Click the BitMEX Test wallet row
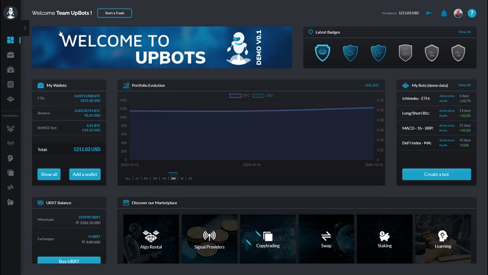 (x=69, y=128)
